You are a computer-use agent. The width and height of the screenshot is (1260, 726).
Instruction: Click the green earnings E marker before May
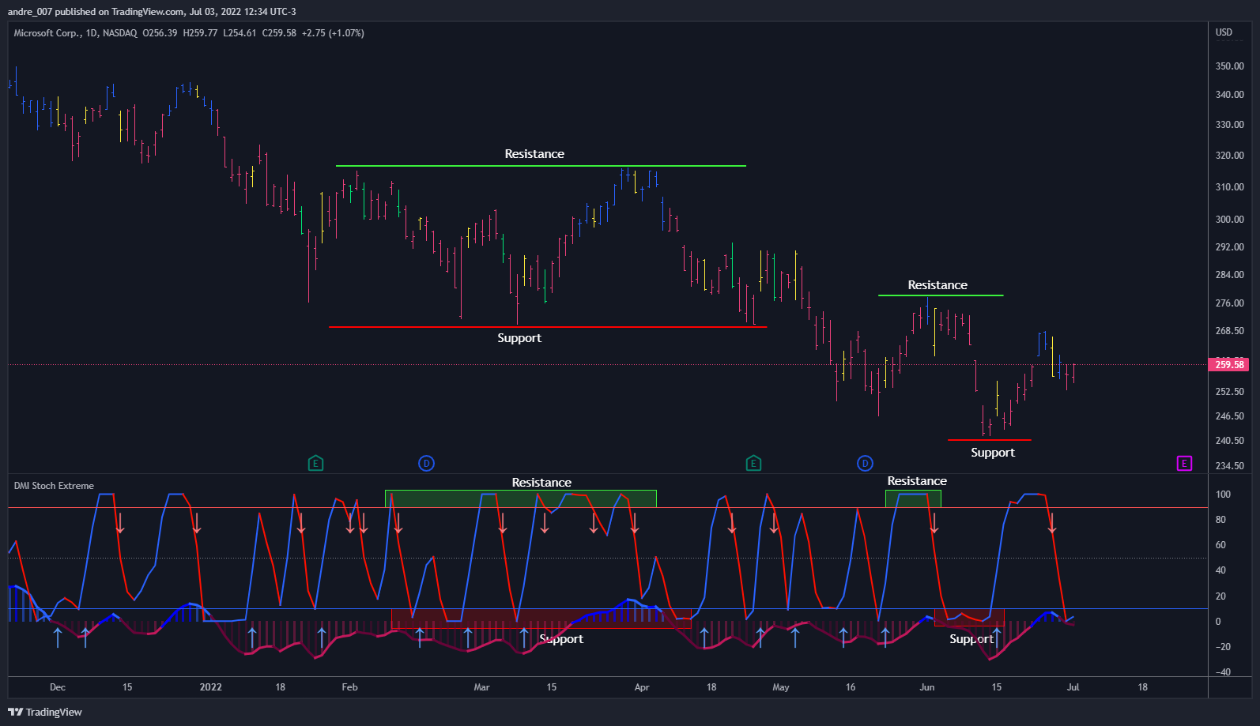(x=753, y=464)
